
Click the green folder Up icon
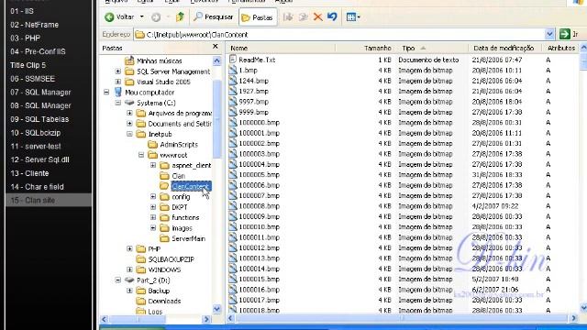click(180, 16)
